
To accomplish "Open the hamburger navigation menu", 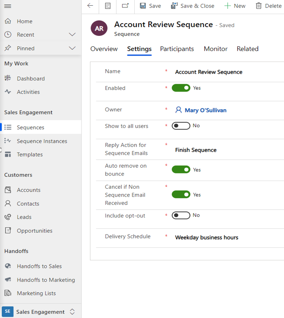I will click(x=8, y=6).
